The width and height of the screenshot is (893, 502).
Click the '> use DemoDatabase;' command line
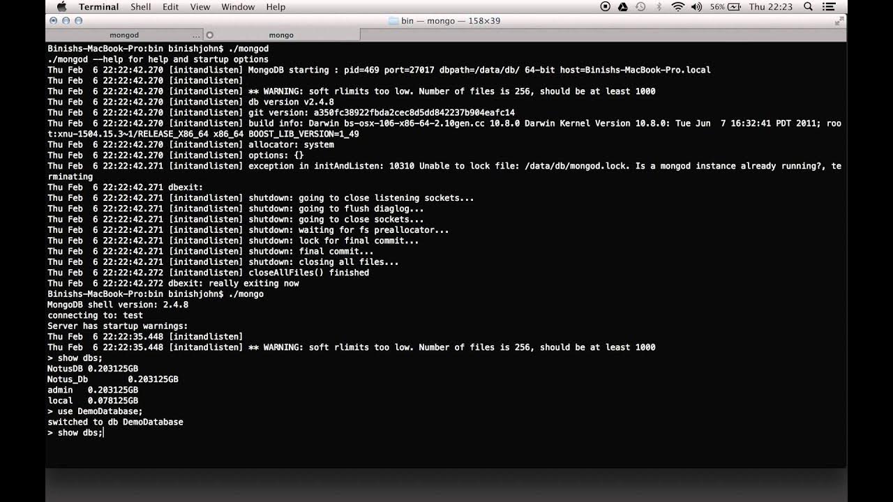pos(95,411)
